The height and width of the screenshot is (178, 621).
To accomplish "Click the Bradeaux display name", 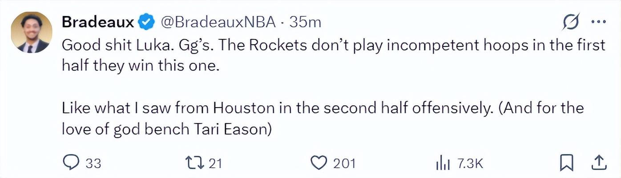I will 97,22.
